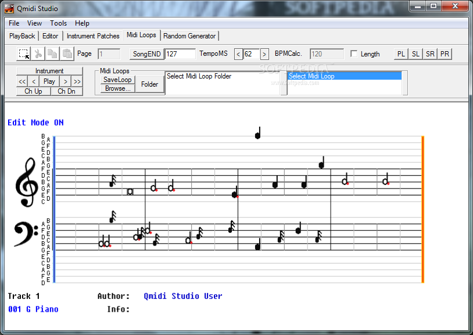Select the highlighted 'Select Midi Loop' entry
Screen dimensions: 473x335
[x=345, y=76]
